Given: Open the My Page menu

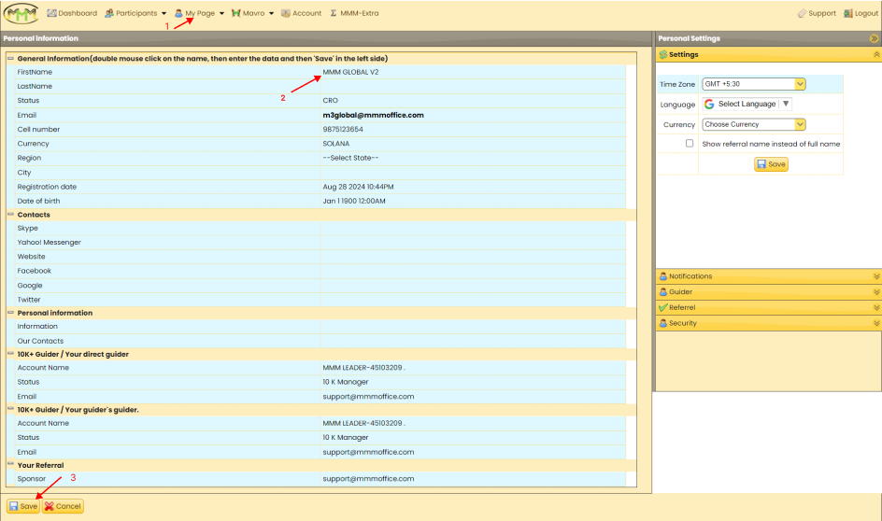Looking at the screenshot, I should tap(199, 13).
